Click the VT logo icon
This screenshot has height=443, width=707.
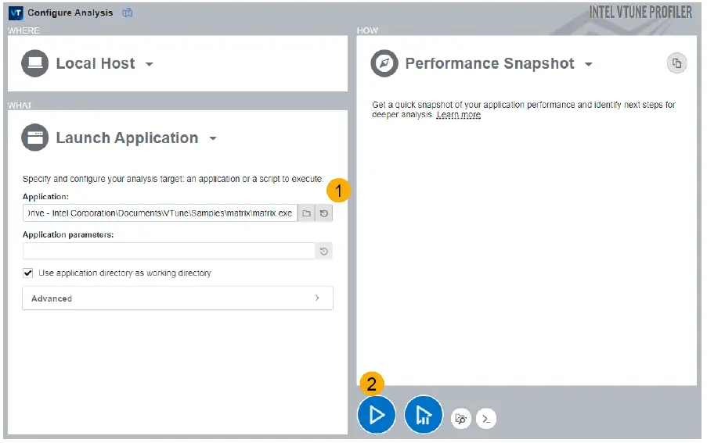pos(16,13)
